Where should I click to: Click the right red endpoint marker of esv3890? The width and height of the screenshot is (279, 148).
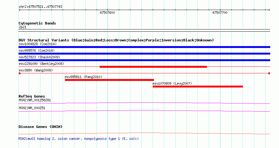pos(269,73)
